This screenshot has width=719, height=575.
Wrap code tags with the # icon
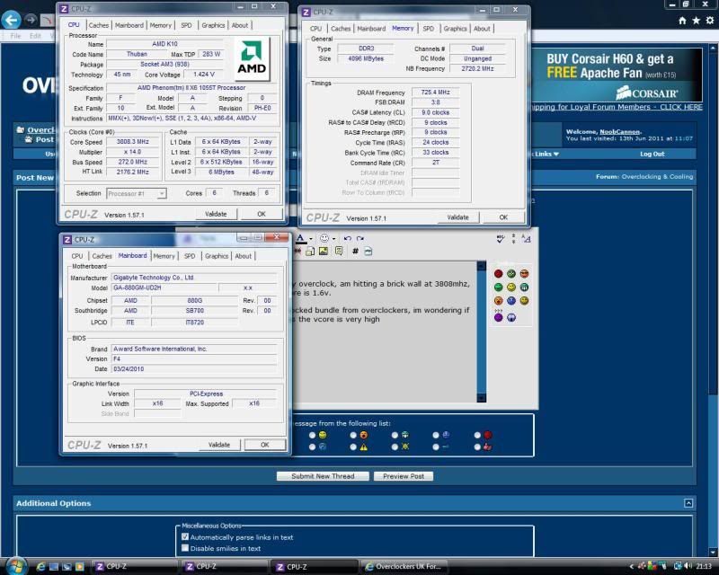tap(355, 251)
